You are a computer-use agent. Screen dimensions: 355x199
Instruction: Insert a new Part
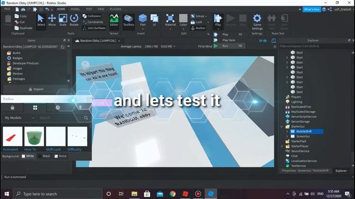click(143, 21)
